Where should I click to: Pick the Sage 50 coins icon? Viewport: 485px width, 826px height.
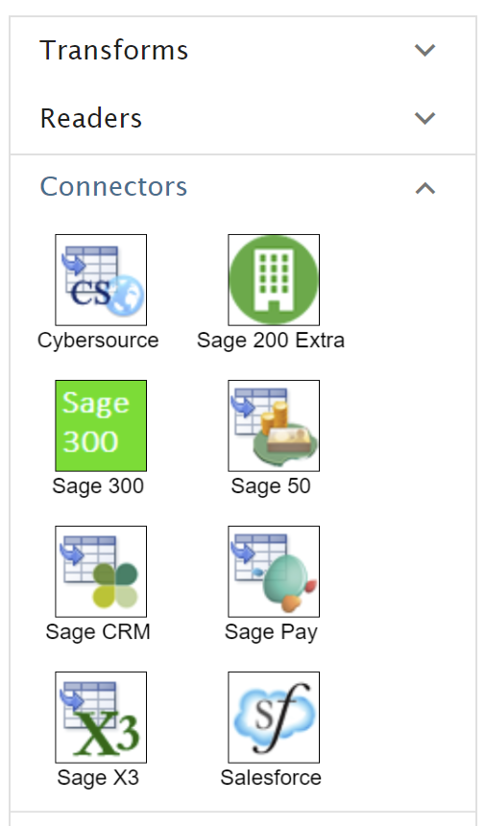point(274,426)
